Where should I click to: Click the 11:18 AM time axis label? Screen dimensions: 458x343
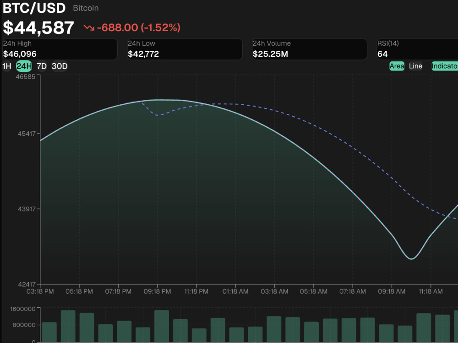tap(431, 291)
